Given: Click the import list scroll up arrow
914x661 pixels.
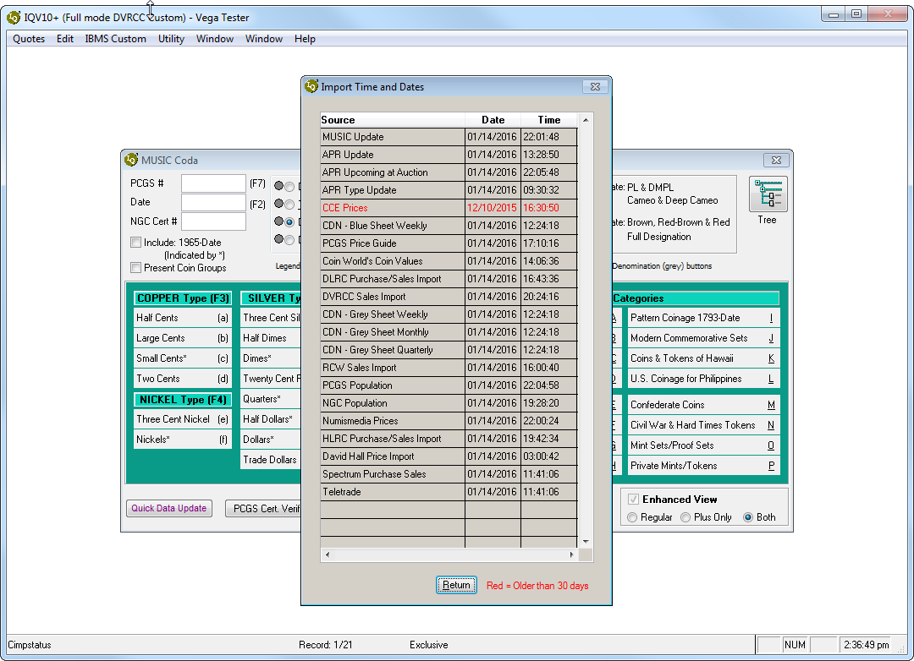Looking at the screenshot, I should (586, 120).
